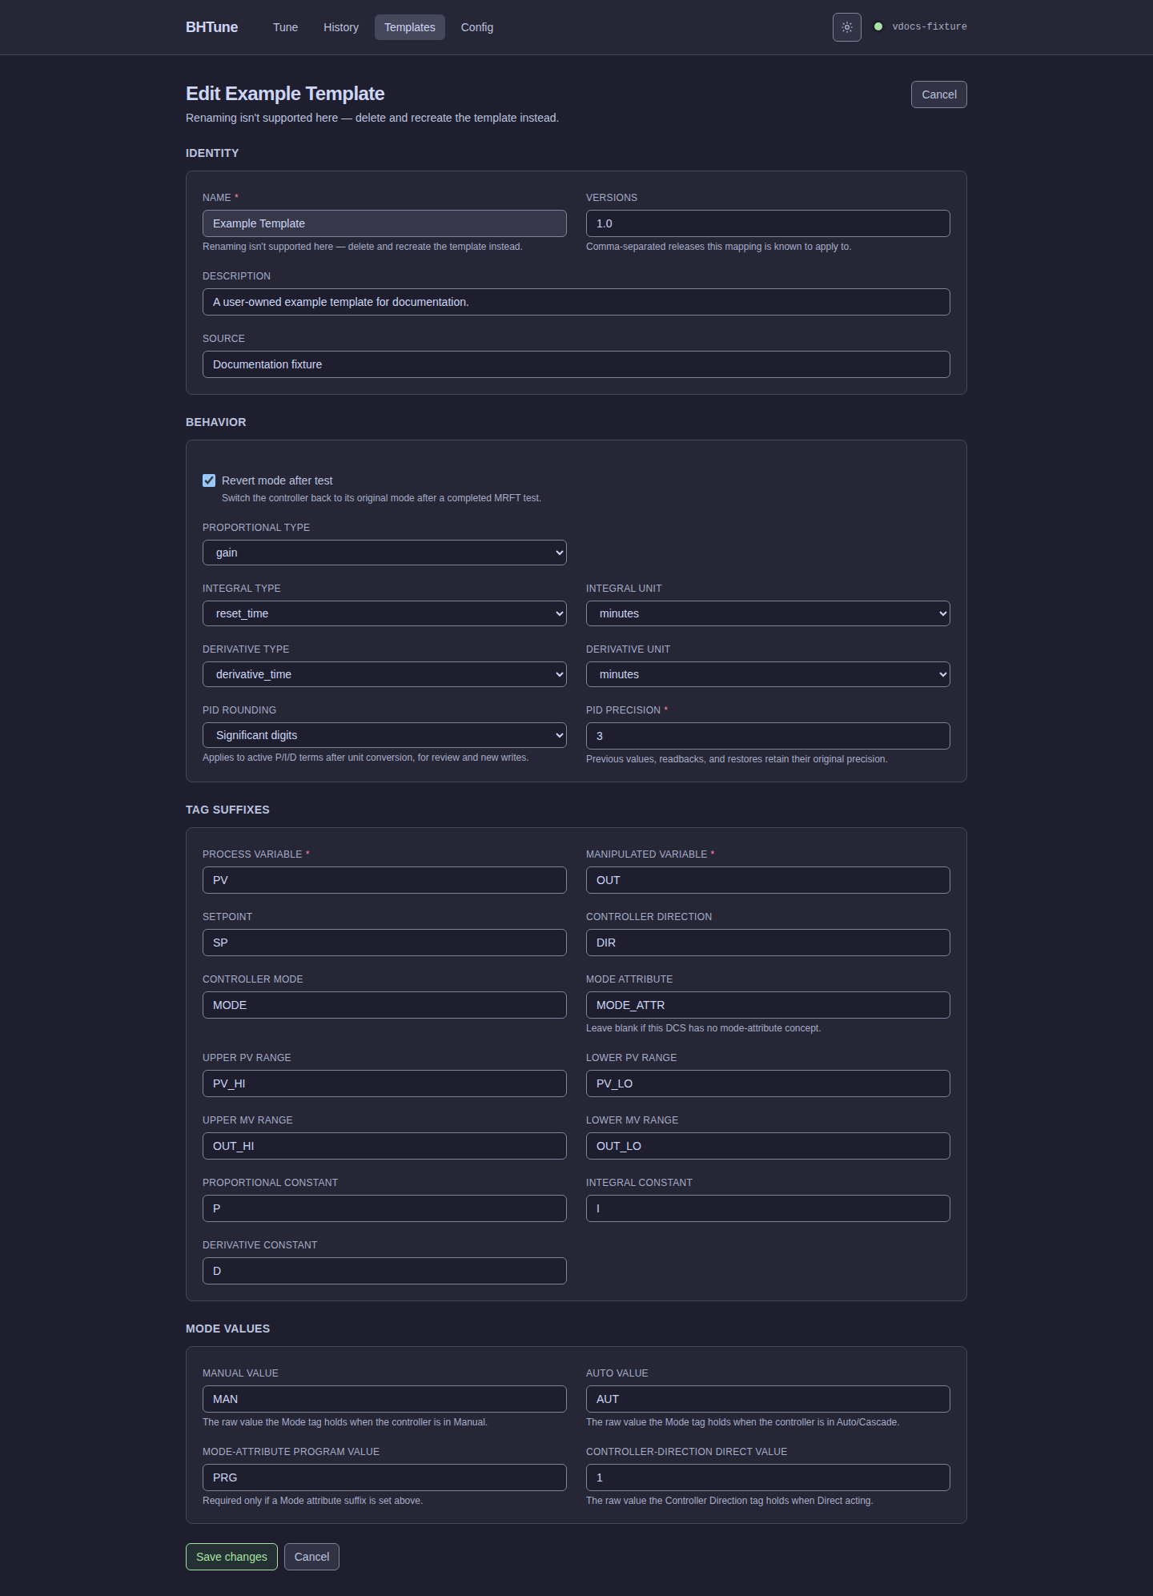
Task: Open the Derivative Type dropdown
Action: coord(384,674)
